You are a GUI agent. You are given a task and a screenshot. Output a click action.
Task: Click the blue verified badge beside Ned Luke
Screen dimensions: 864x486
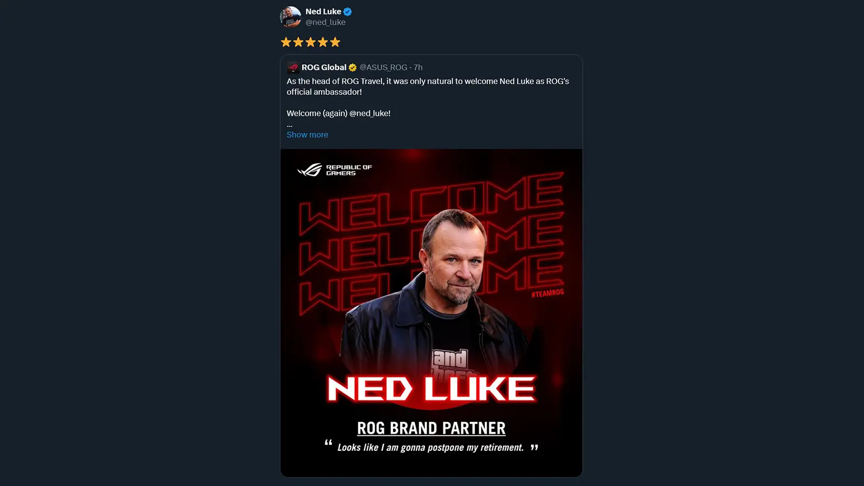coord(348,11)
